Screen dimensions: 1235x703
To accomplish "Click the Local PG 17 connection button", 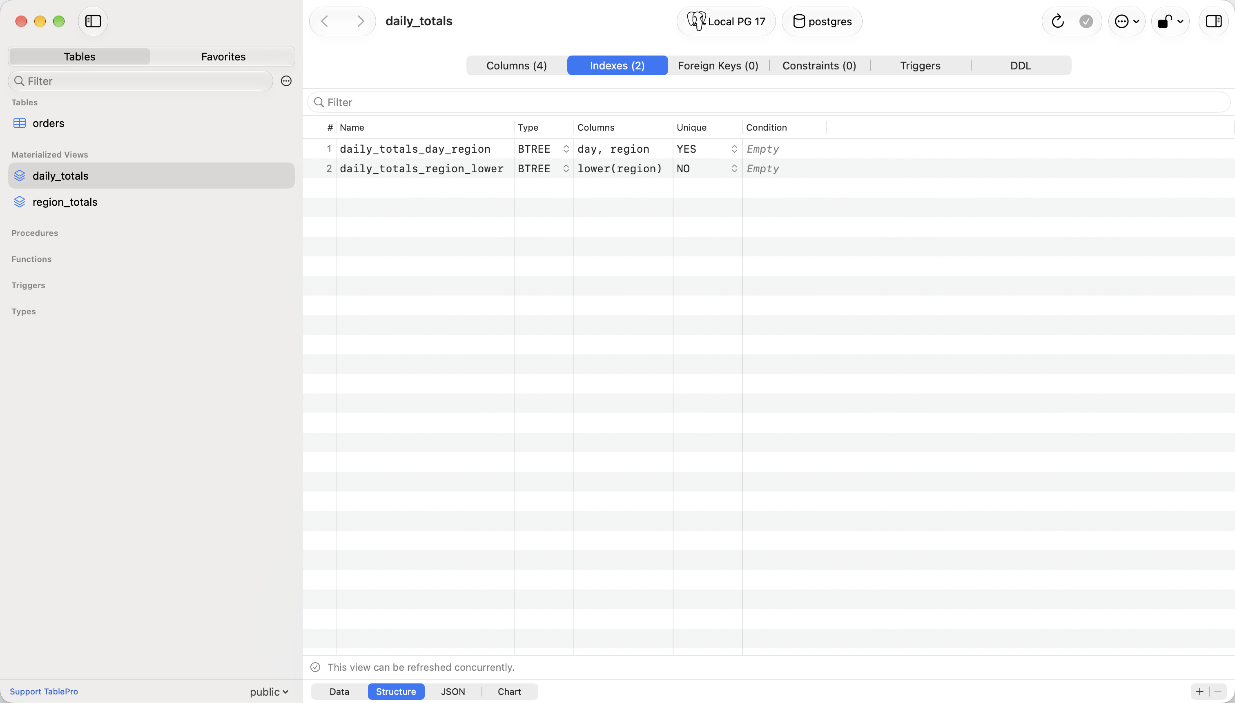I will pos(726,21).
